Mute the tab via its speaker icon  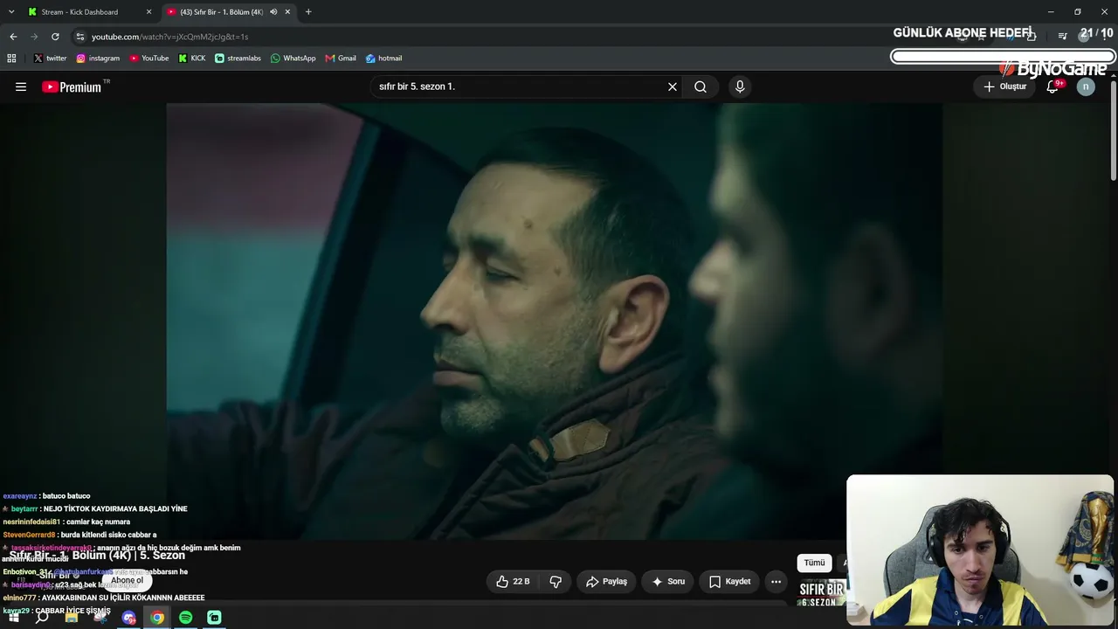pos(273,12)
